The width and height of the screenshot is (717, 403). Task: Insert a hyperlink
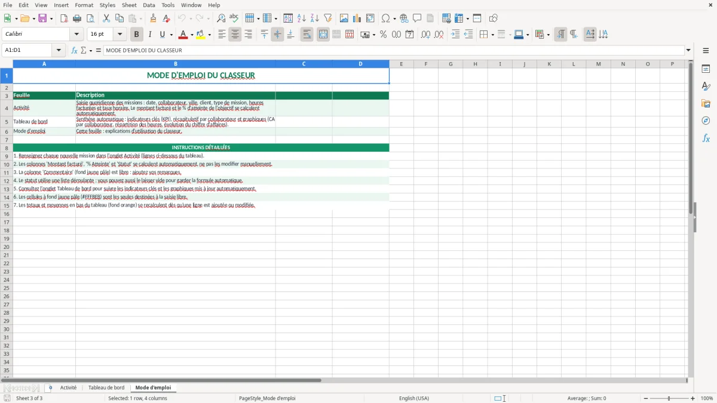[404, 19]
